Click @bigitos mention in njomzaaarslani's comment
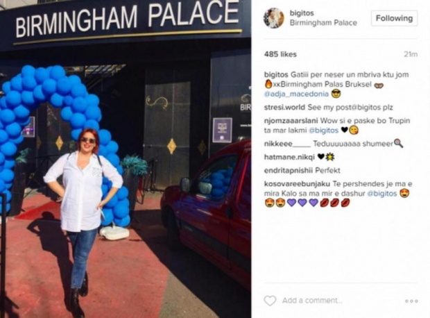Viewport: 430px width, 318px height. point(324,130)
